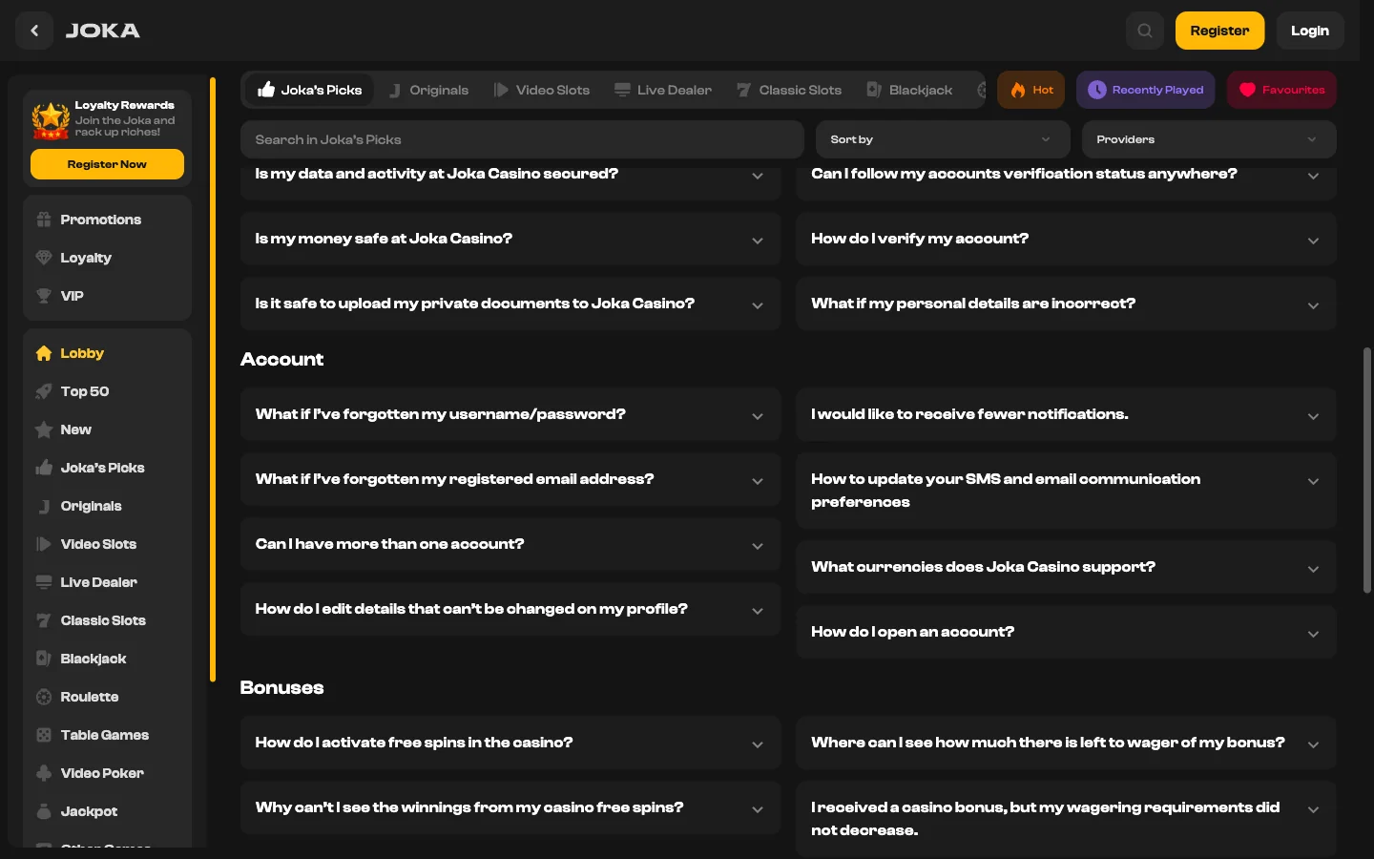1374x859 pixels.
Task: Expand "I received a casino bonus" wagering question
Action: tap(1066, 819)
